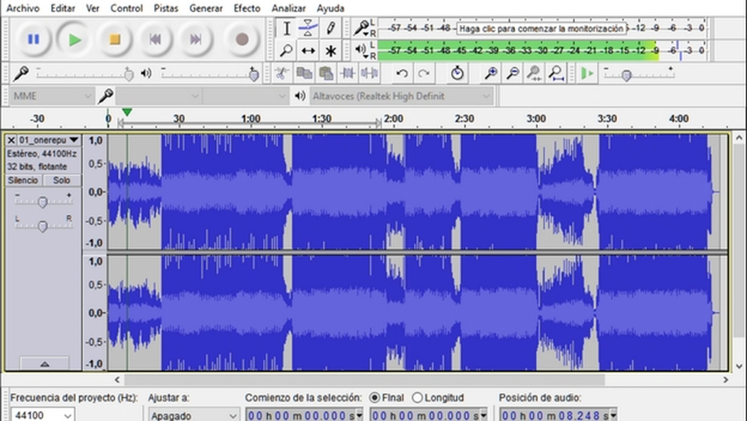Select the Envelope tool

point(308,28)
